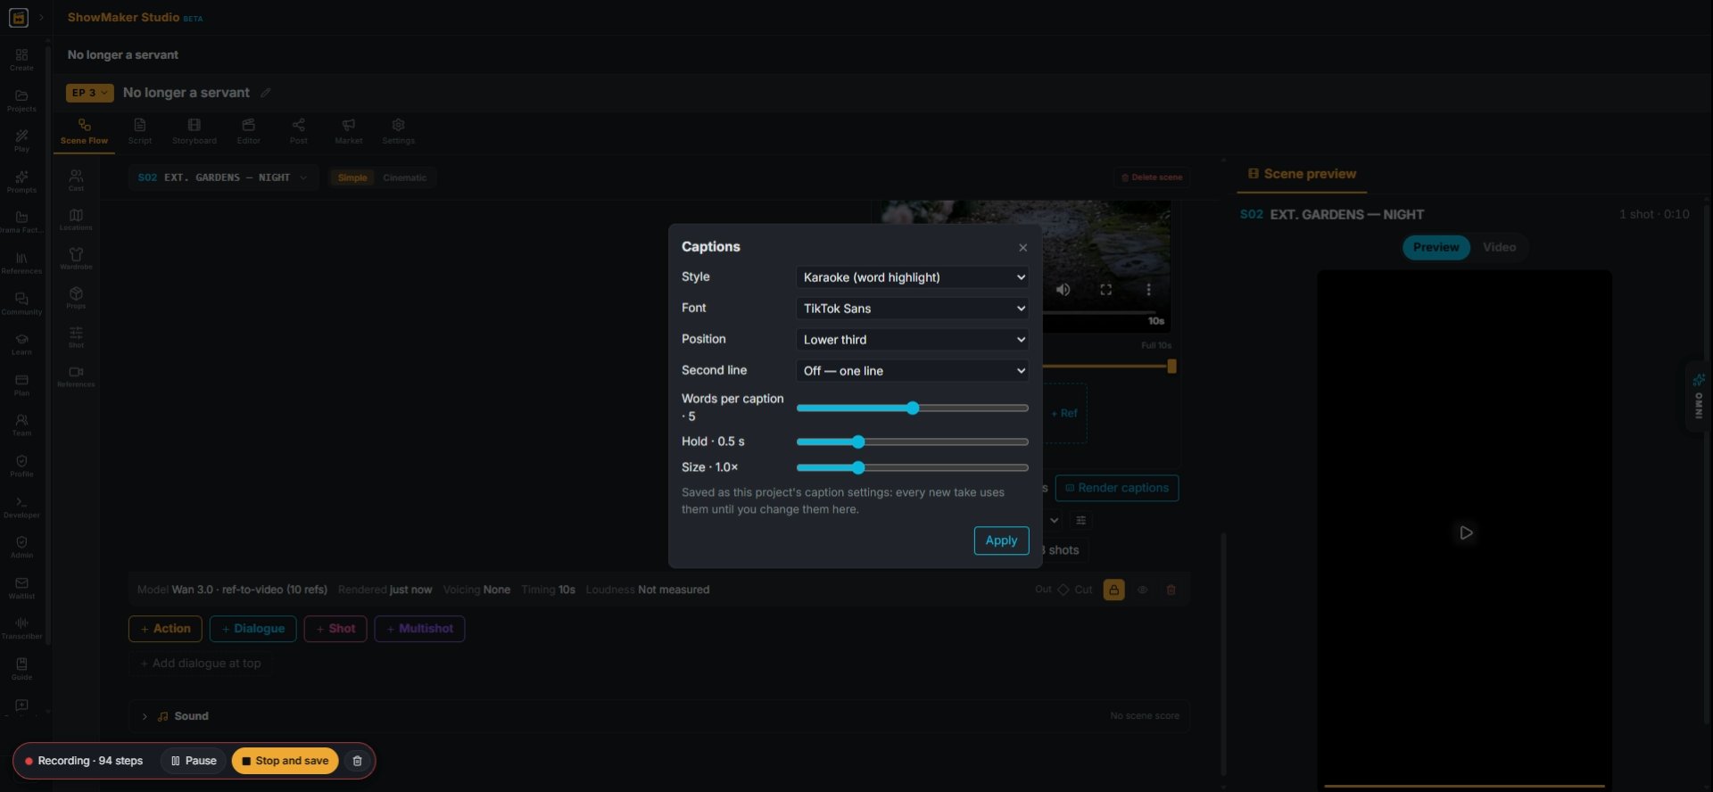Screen dimensions: 1713x792
Task: Open the Second line dropdown
Action: (912, 371)
